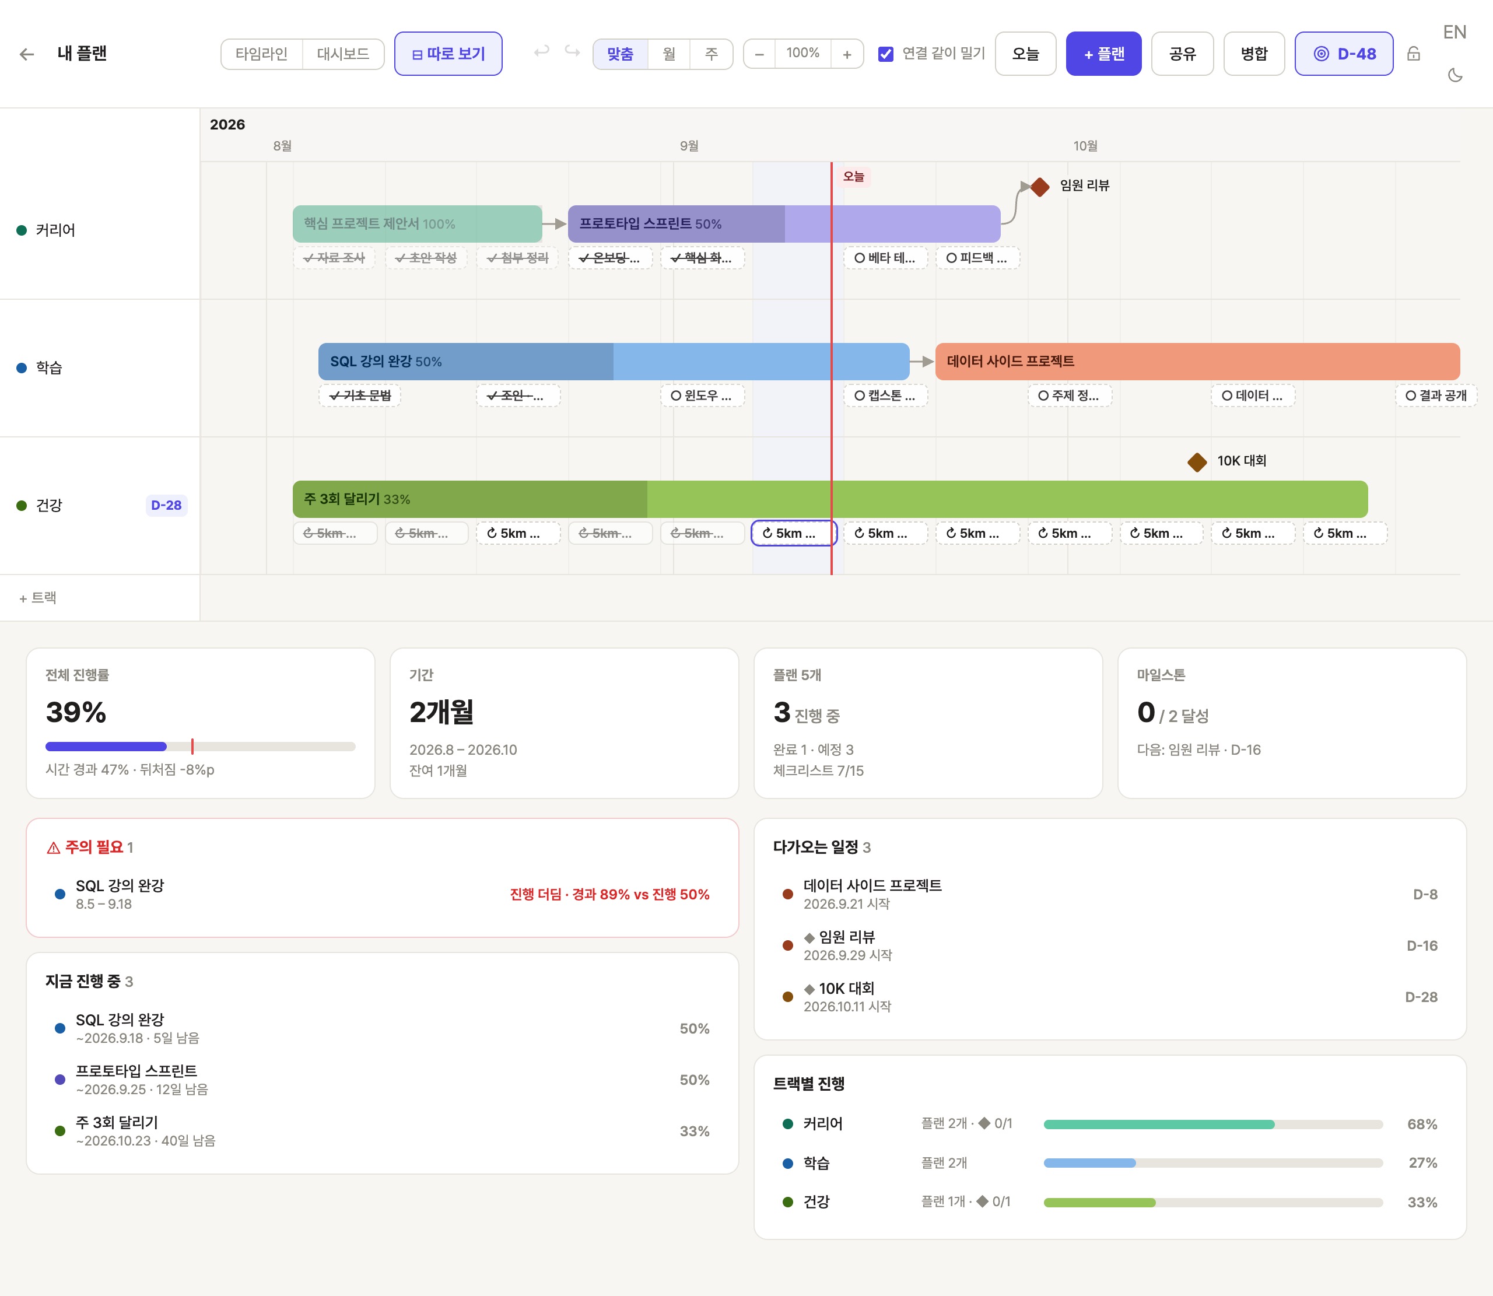
Task: Open 데이터 사이드 프로젝트 in 다가오는 일정
Action: pos(1110,895)
